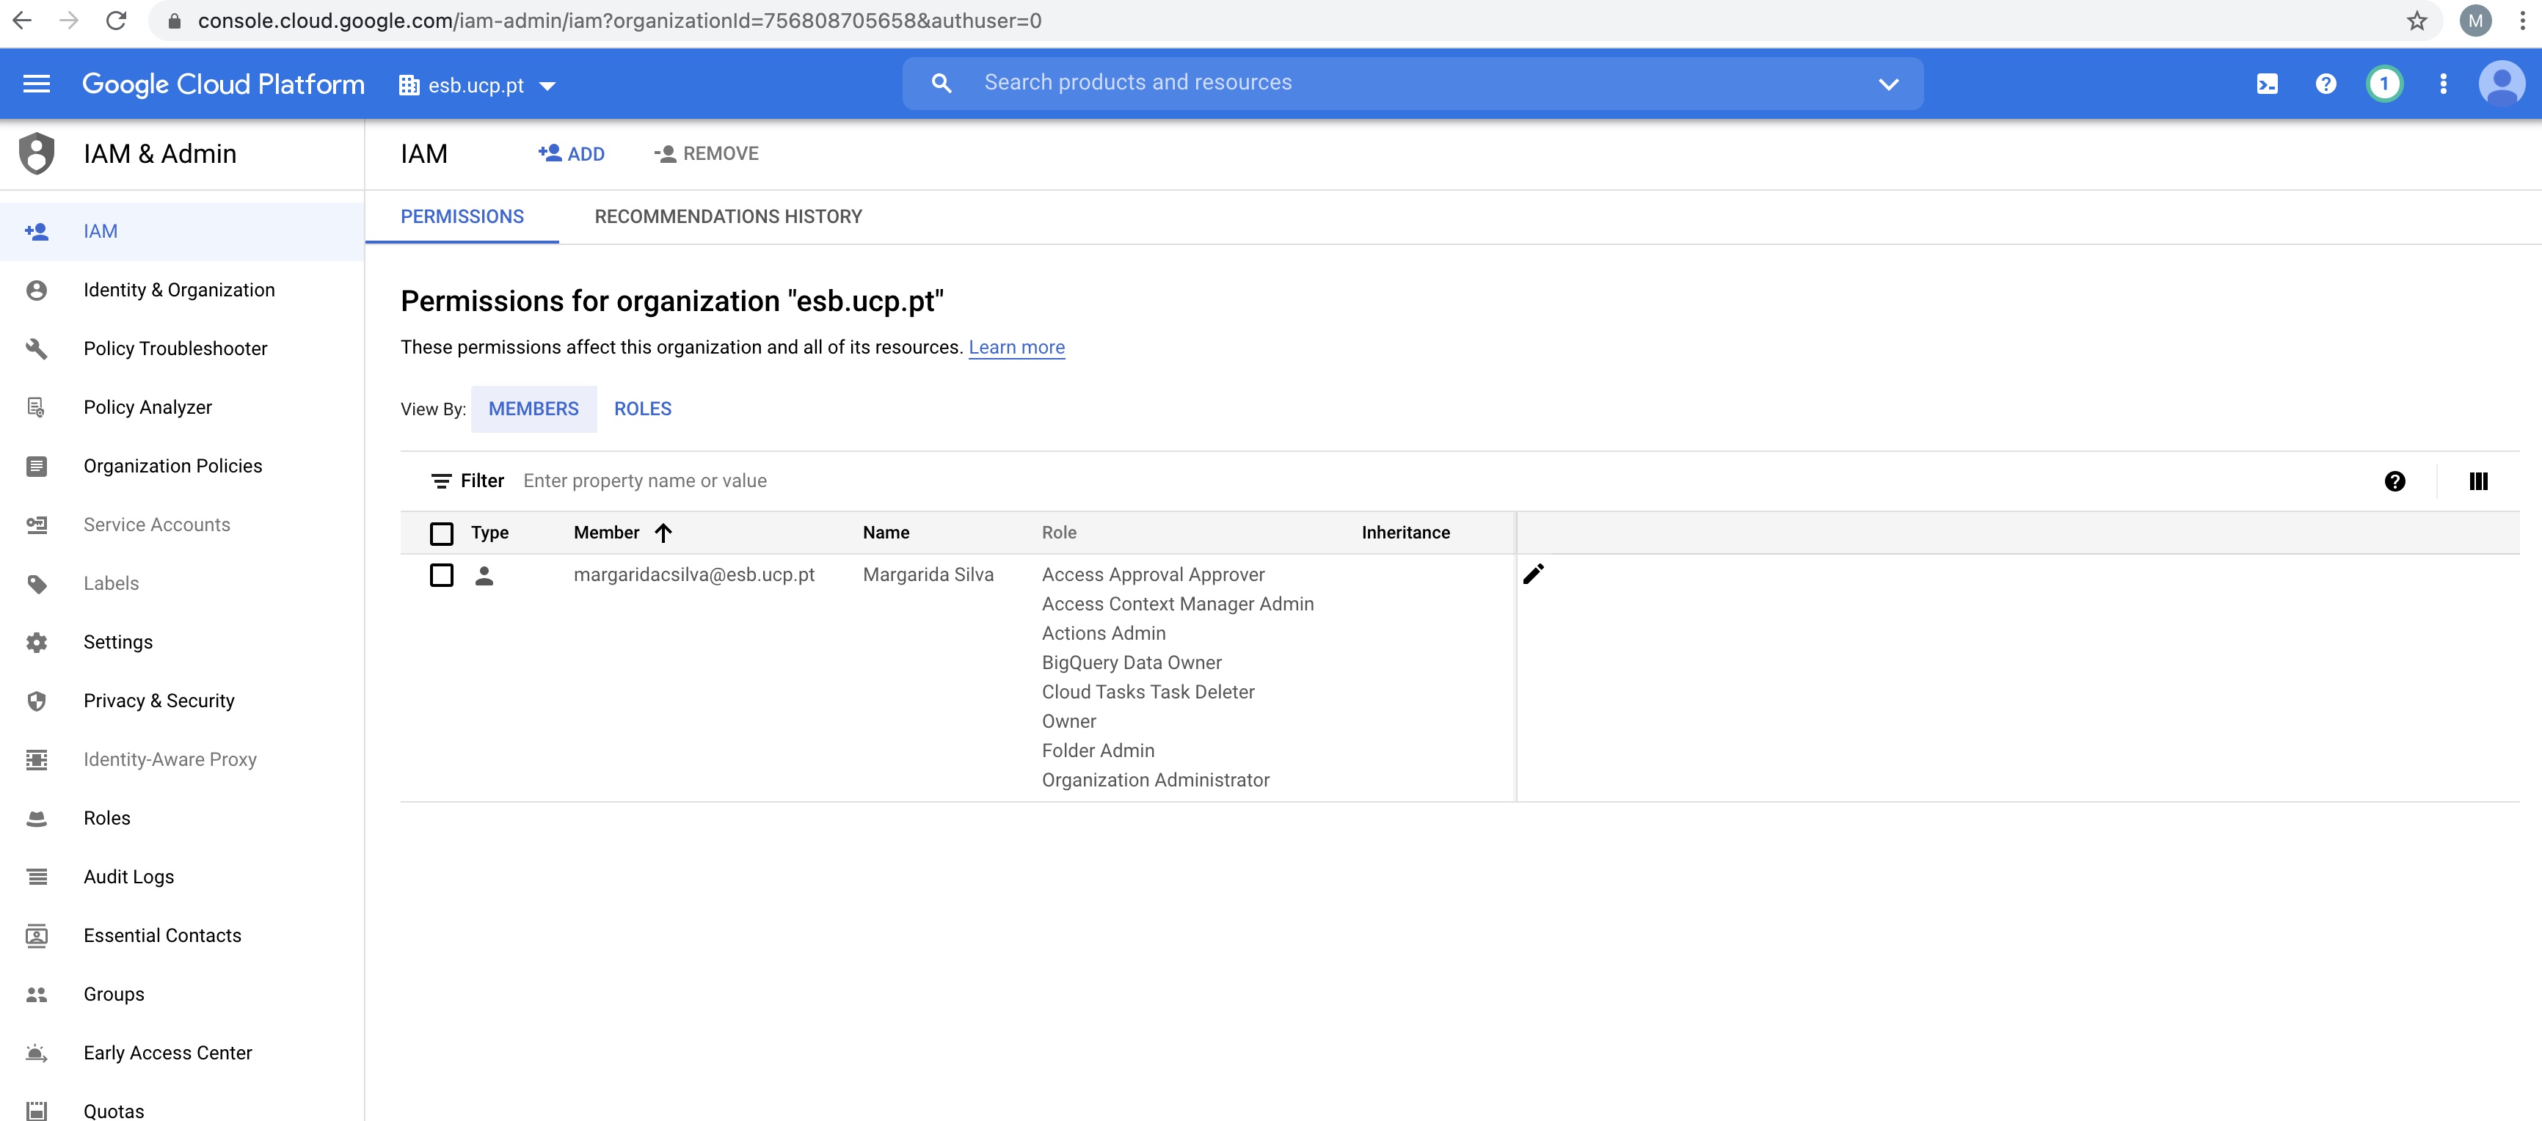This screenshot has width=2542, height=1121.
Task: Check the select-all checkbox in table header
Action: click(441, 534)
